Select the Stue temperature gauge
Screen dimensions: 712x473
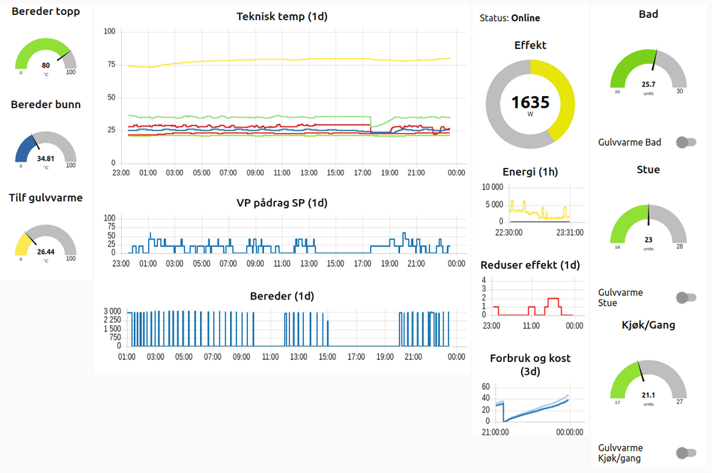pyautogui.click(x=648, y=226)
